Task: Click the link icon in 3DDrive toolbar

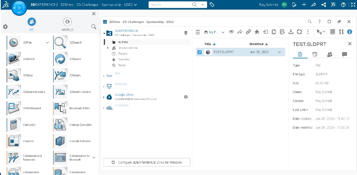Action: click(x=248, y=32)
